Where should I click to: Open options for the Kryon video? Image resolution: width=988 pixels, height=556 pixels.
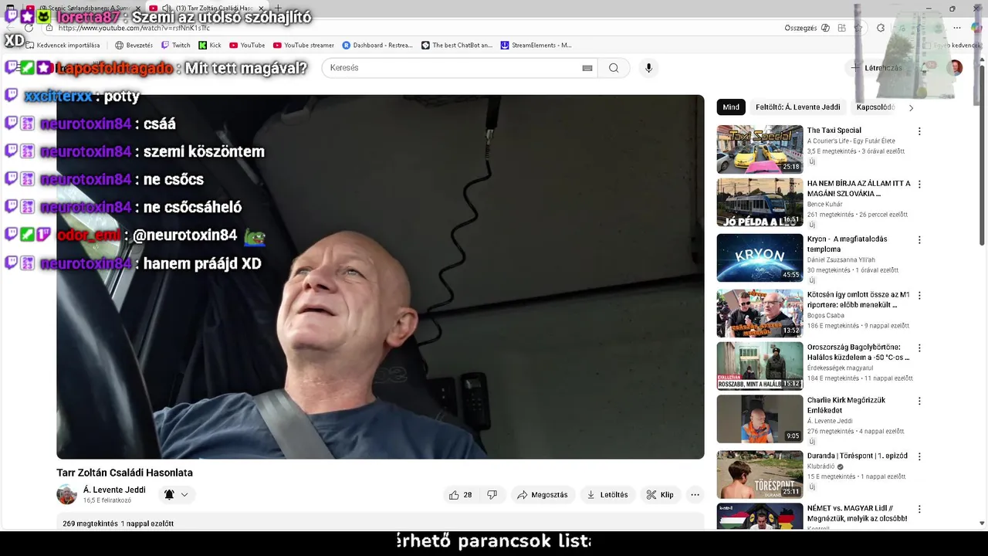(919, 240)
